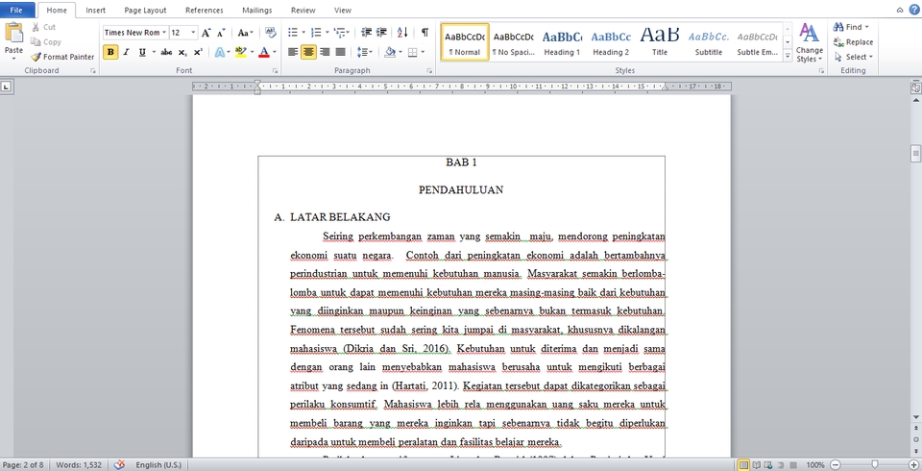The height and width of the screenshot is (471, 922).
Task: Apply the Heading 2 style
Action: (x=611, y=41)
